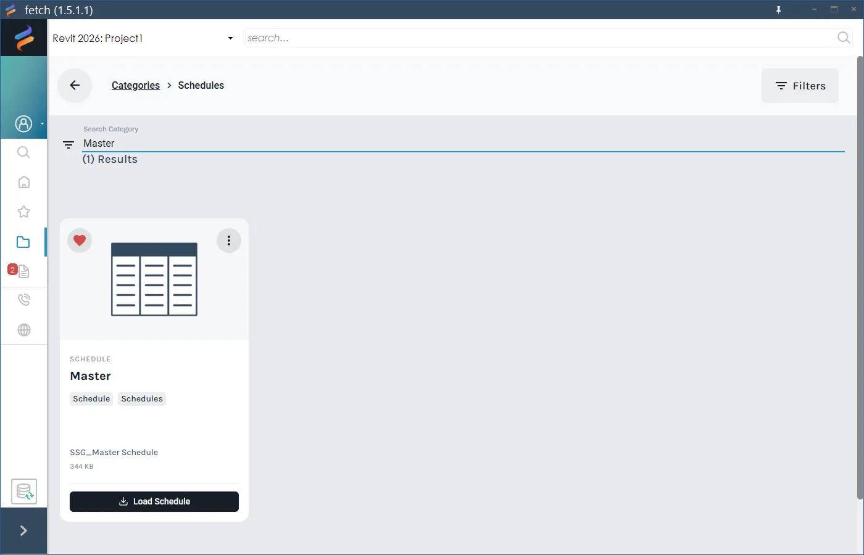Image resolution: width=864 pixels, height=555 pixels.
Task: Open the Filters panel
Action: pyautogui.click(x=800, y=86)
